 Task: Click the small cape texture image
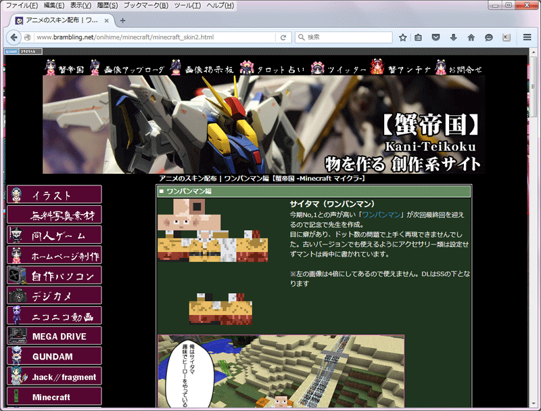[220, 309]
